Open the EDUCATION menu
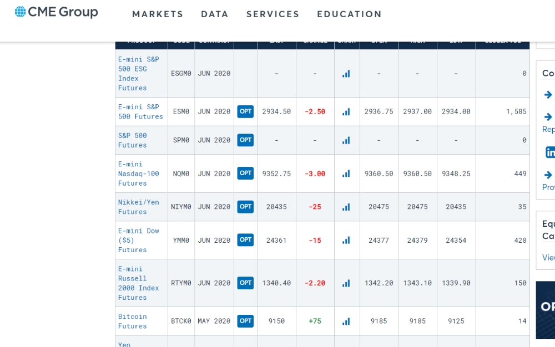The image size is (555, 347). pos(349,14)
